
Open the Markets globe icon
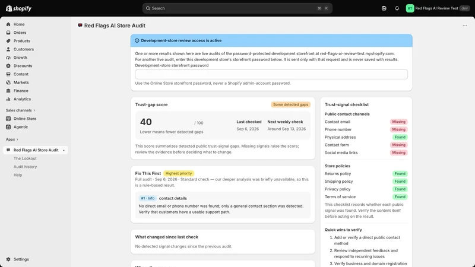click(x=8, y=82)
